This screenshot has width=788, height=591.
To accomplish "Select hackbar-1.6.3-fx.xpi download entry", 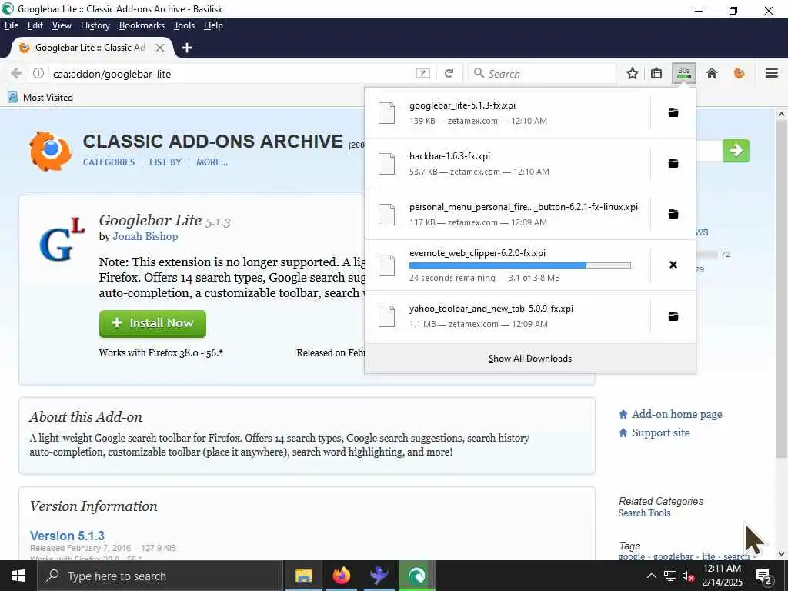I will [508, 163].
